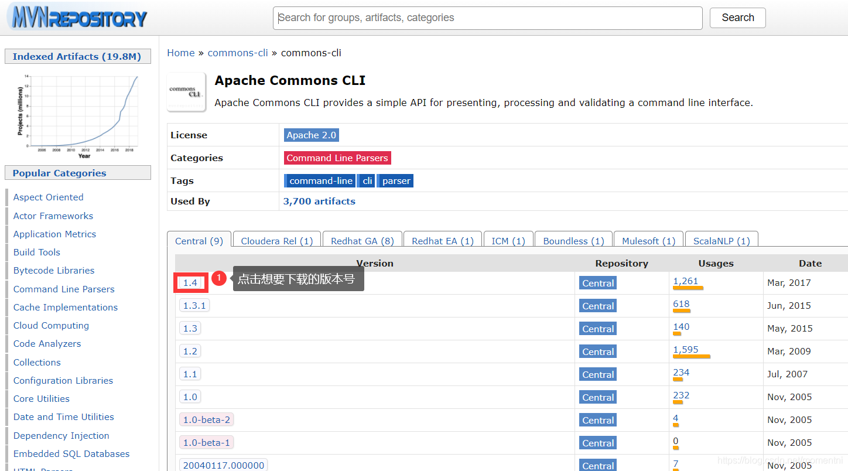Viewport: 848px width, 471px height.
Task: Open version 1.4 download page
Action: tap(190, 282)
